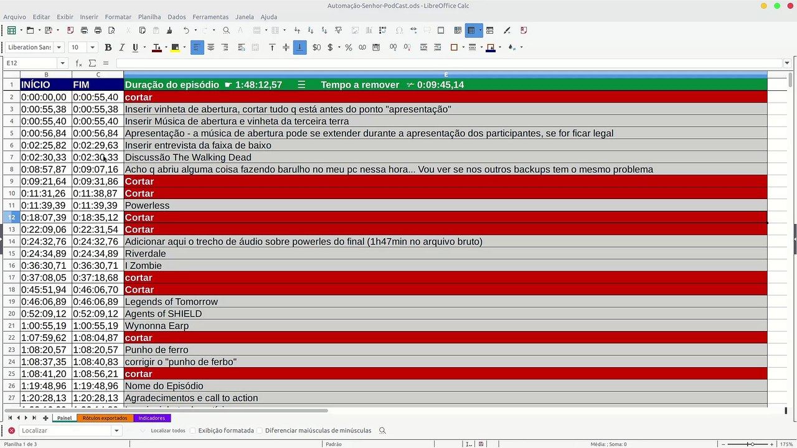Open the font name dropdown

59,47
